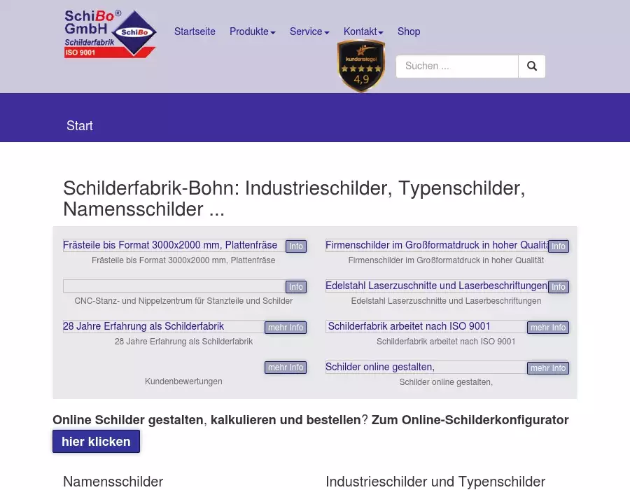
Task: Click mehr Info for Schilder online gestalten
Action: [547, 368]
